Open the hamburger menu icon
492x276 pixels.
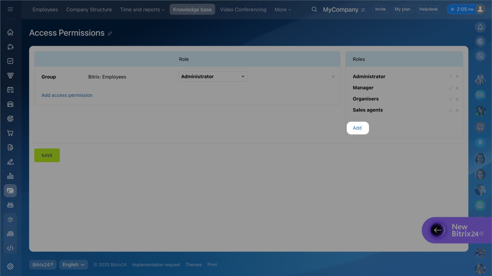pos(10,10)
